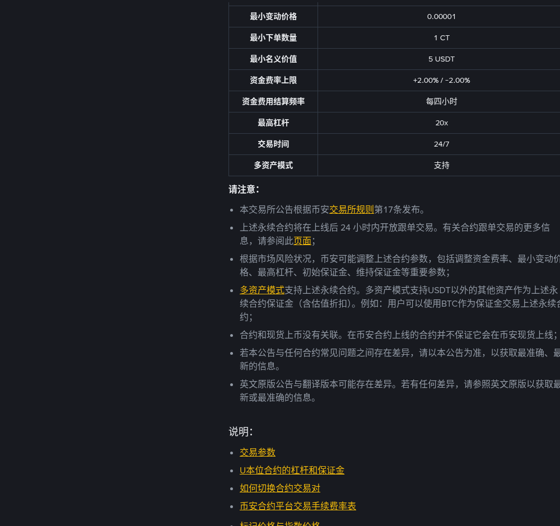Click the 交易时间 row label
Screen dimensions: 560x526
(x=273, y=144)
